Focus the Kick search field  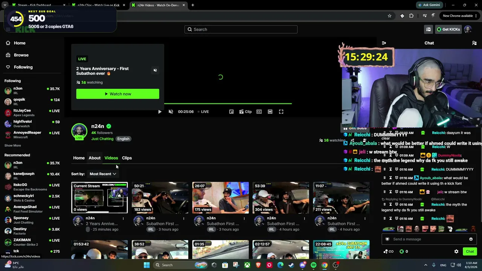[241, 29]
